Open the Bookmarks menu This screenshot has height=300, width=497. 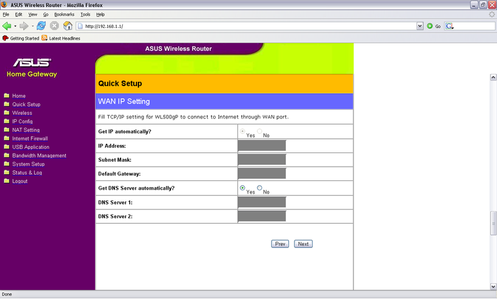pyautogui.click(x=64, y=14)
